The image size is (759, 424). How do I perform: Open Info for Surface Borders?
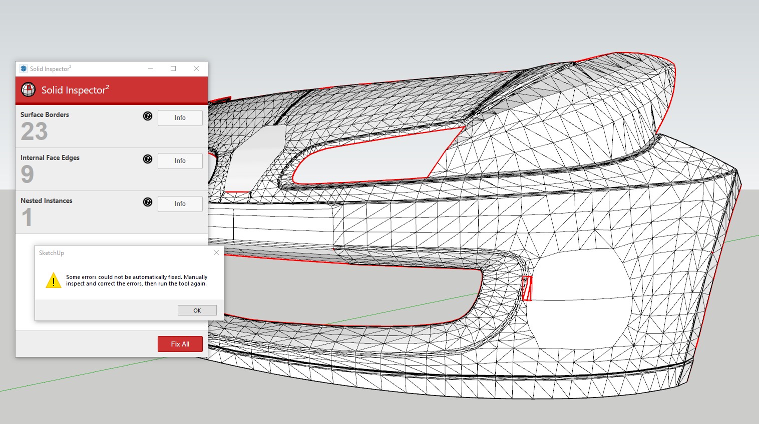tap(180, 118)
